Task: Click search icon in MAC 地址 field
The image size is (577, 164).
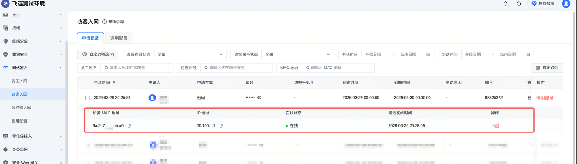Action: 308,68
